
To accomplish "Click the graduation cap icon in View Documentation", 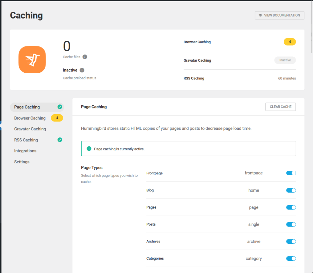I will [260, 15].
